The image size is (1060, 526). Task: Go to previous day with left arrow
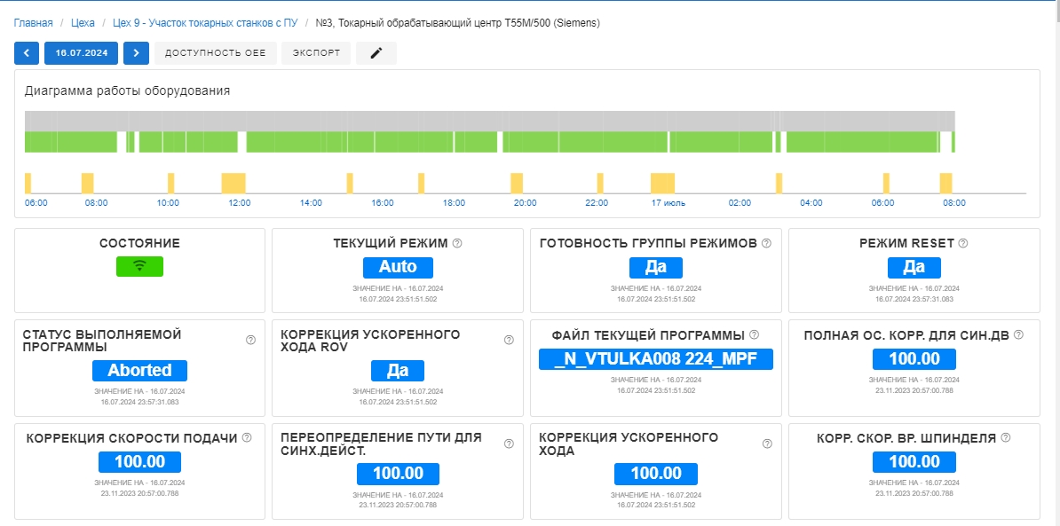pos(27,53)
